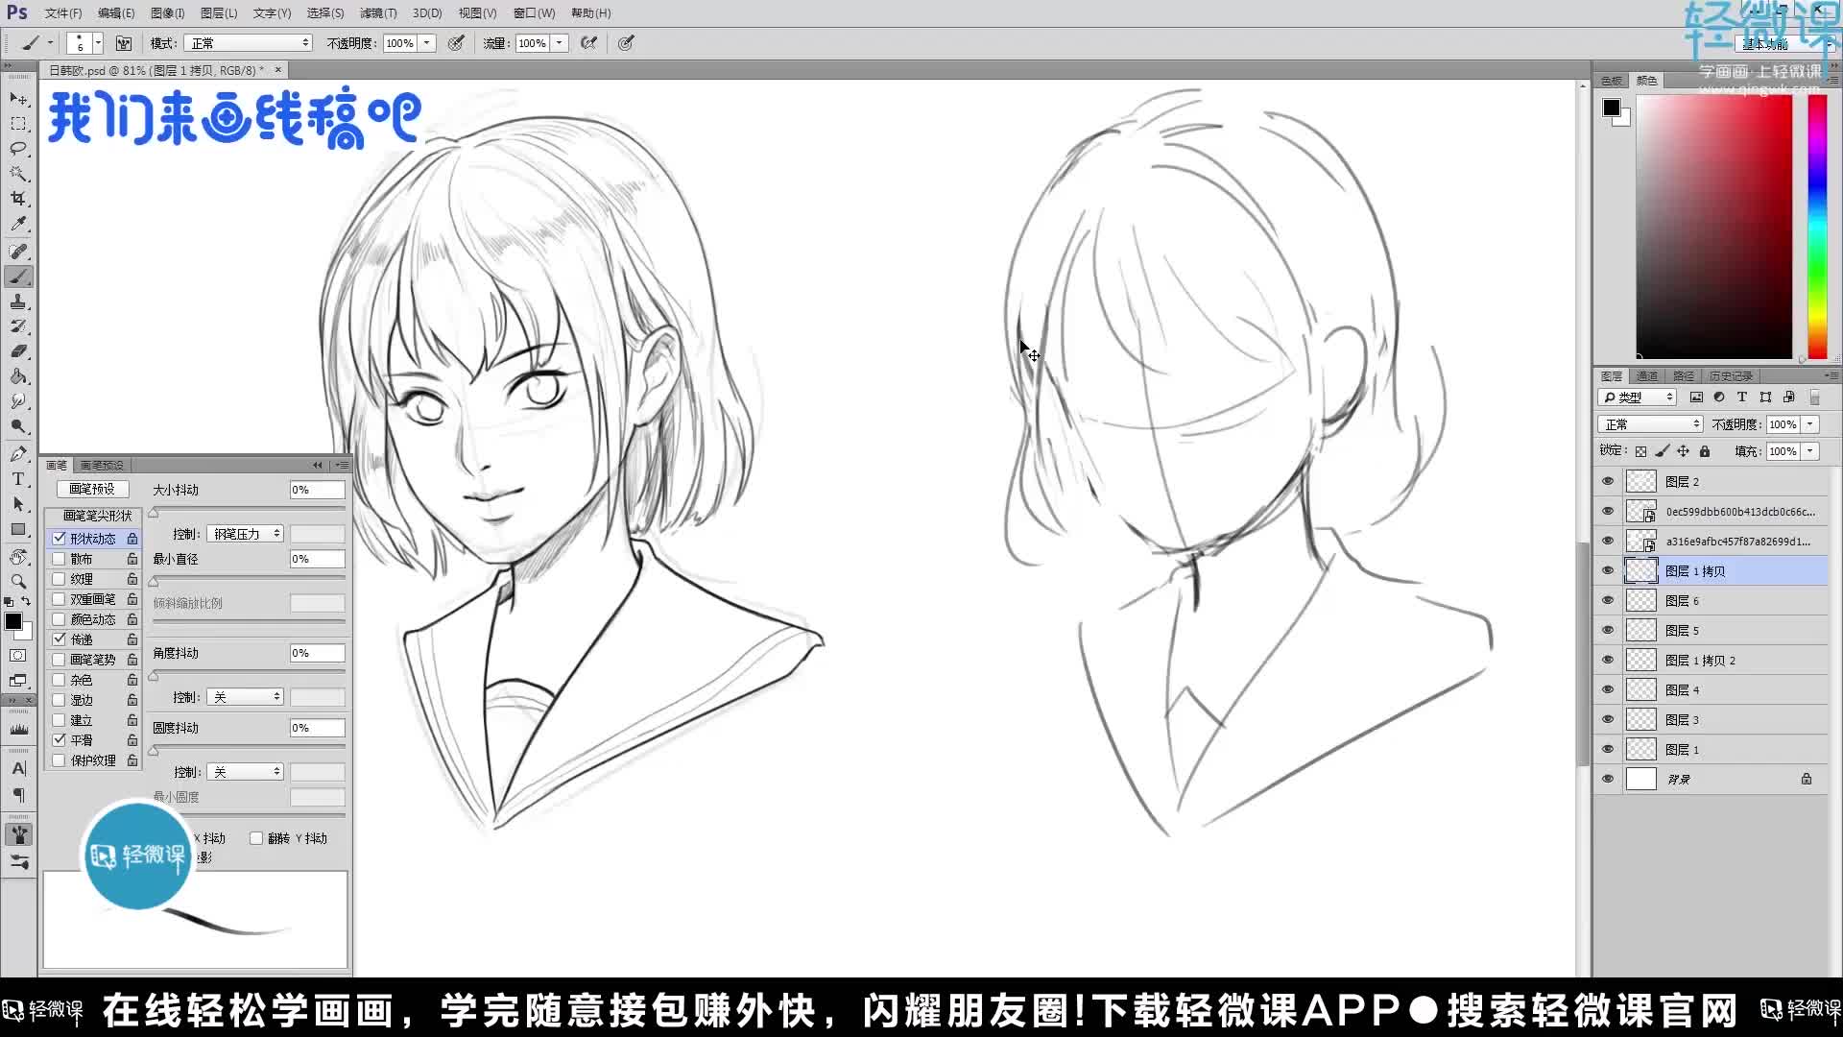1843x1037 pixels.
Task: Select the Clone Stamp tool
Action: tap(19, 301)
